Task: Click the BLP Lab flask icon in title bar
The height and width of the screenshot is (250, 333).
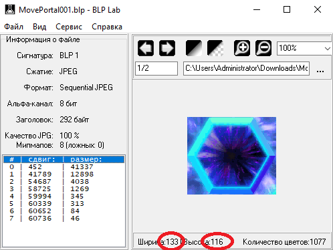Action: [x=10, y=10]
